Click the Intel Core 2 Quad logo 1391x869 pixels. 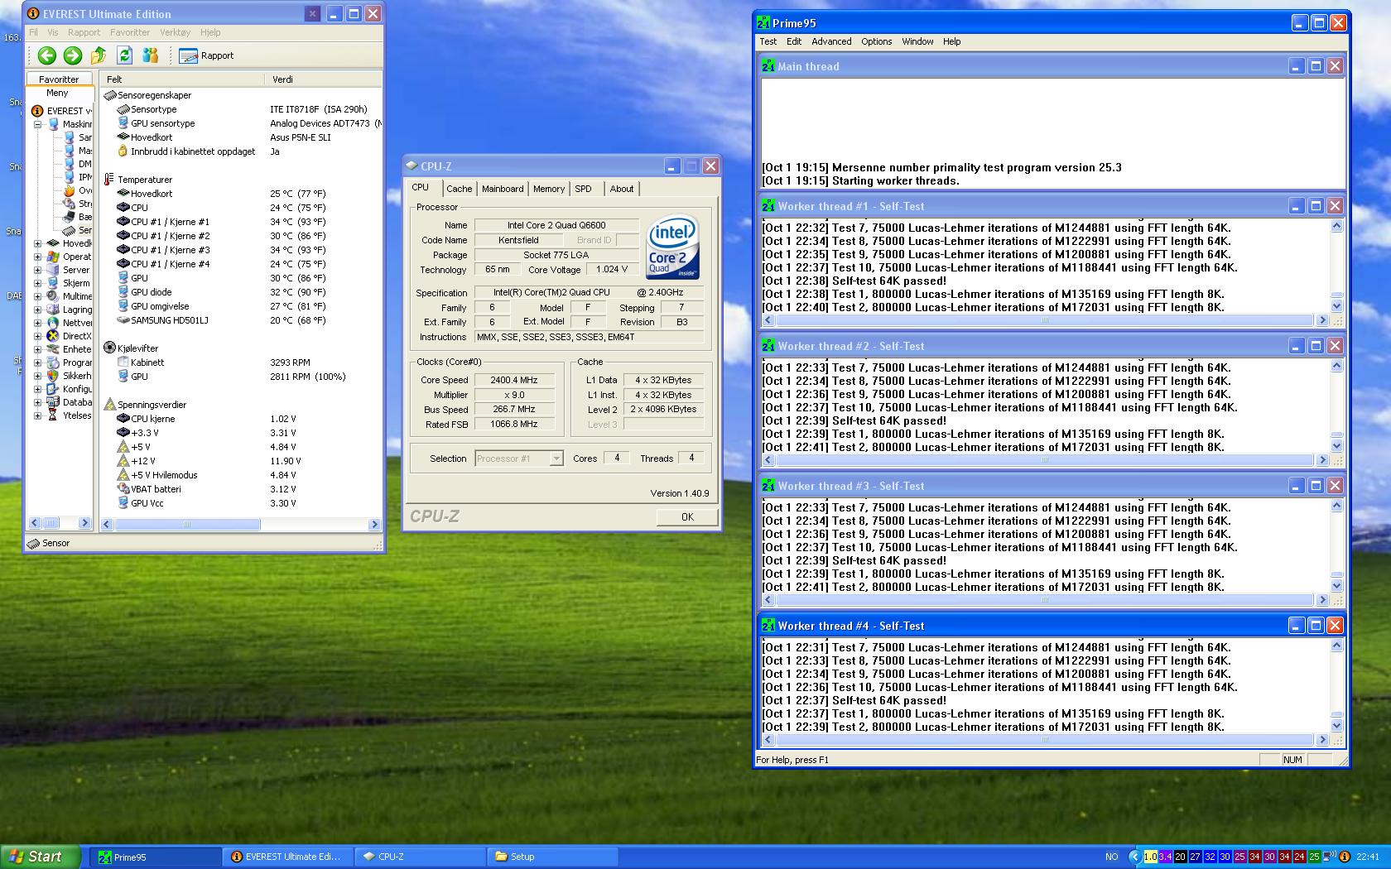coord(672,247)
